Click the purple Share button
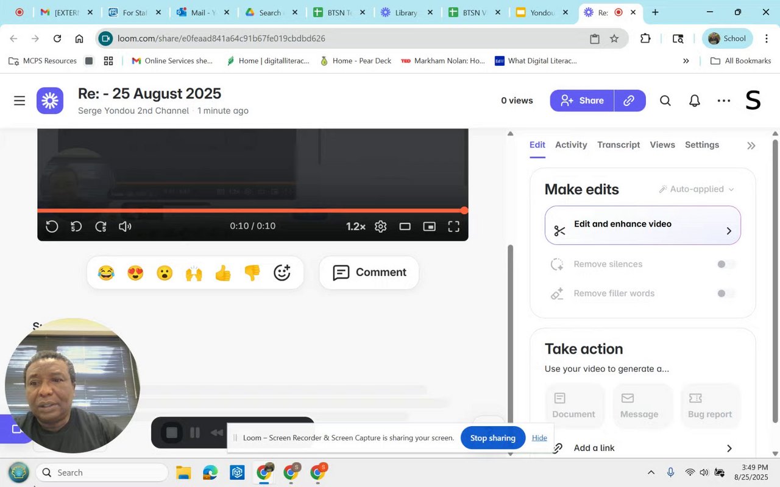 [582, 100]
